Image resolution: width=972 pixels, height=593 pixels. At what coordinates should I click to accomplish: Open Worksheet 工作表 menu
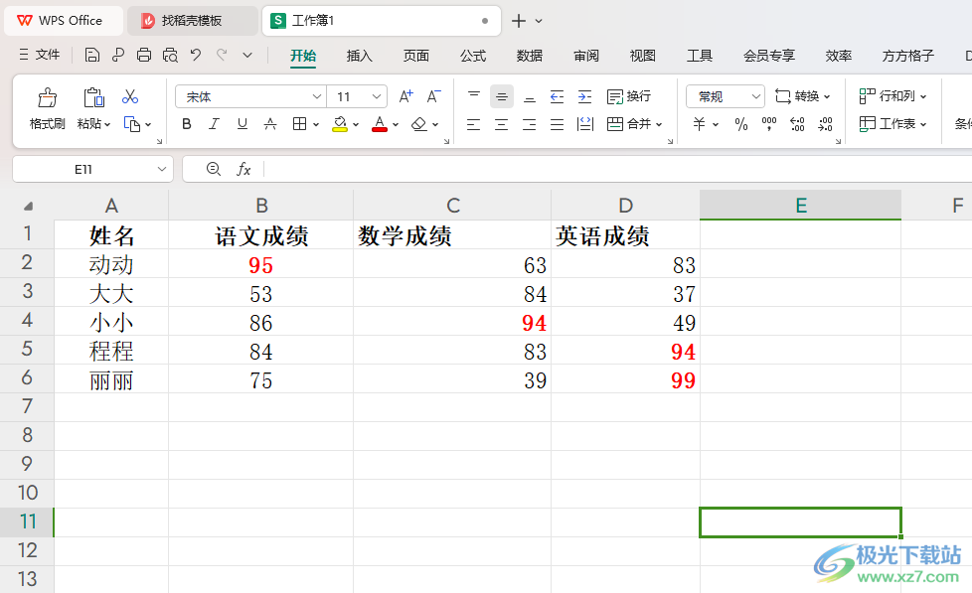[x=892, y=124]
